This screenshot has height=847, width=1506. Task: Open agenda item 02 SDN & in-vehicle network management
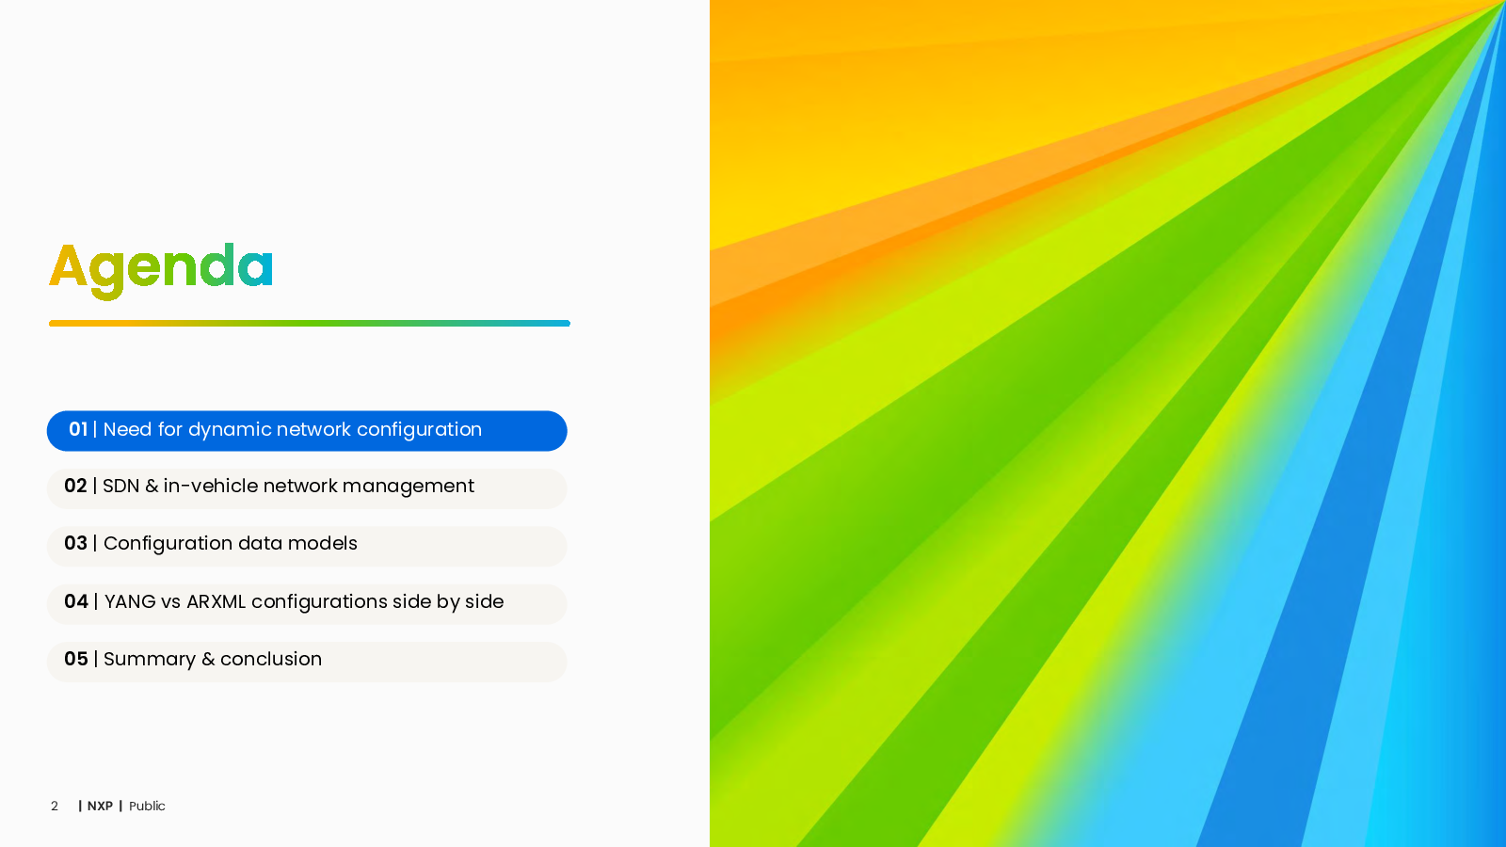click(307, 488)
